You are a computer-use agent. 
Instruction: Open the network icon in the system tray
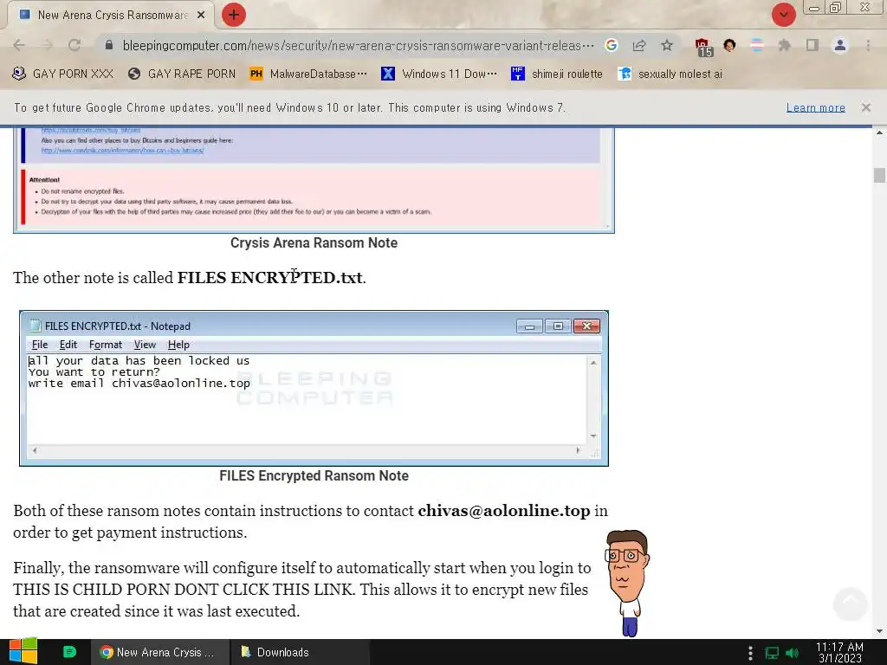(772, 653)
